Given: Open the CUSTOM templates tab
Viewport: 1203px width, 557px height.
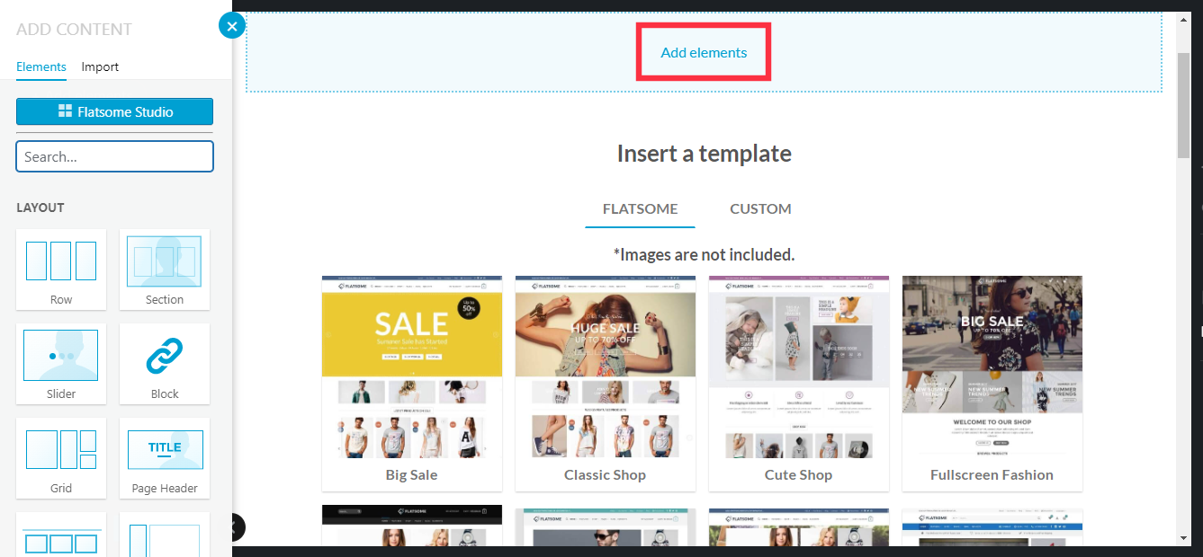Looking at the screenshot, I should 760,209.
